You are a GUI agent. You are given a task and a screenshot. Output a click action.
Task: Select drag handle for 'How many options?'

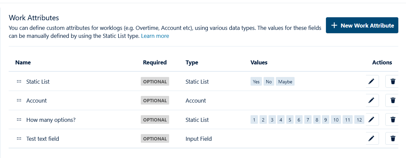[x=19, y=120]
